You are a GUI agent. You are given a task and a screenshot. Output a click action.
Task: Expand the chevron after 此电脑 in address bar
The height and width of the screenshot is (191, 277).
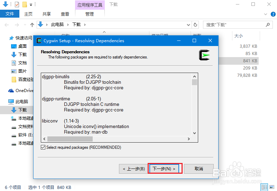(x=68, y=25)
